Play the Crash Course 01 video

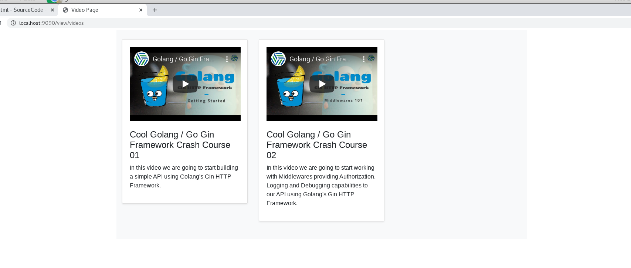pyautogui.click(x=185, y=84)
